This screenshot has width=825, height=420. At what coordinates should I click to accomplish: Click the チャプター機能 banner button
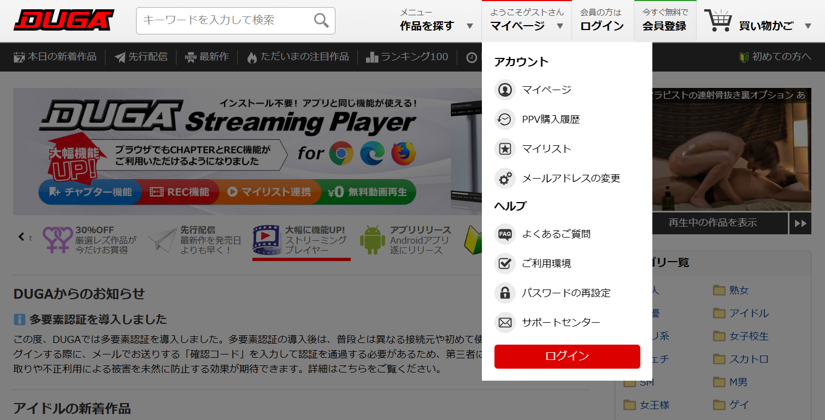pyautogui.click(x=90, y=192)
